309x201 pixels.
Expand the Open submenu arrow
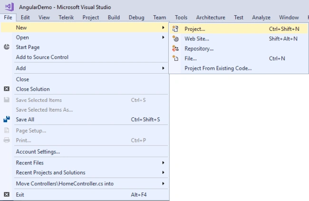click(163, 37)
